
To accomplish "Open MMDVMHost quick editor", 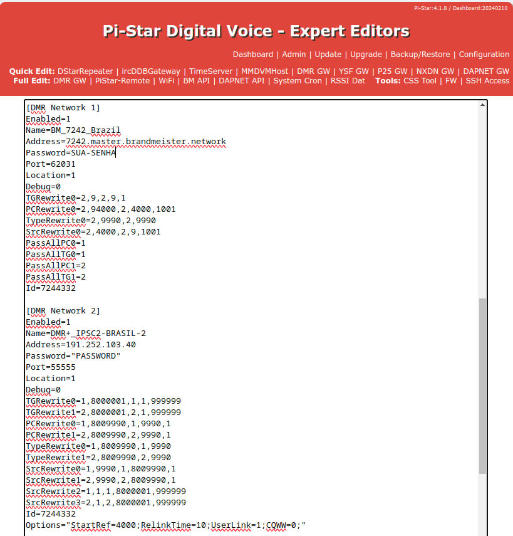I will 265,71.
